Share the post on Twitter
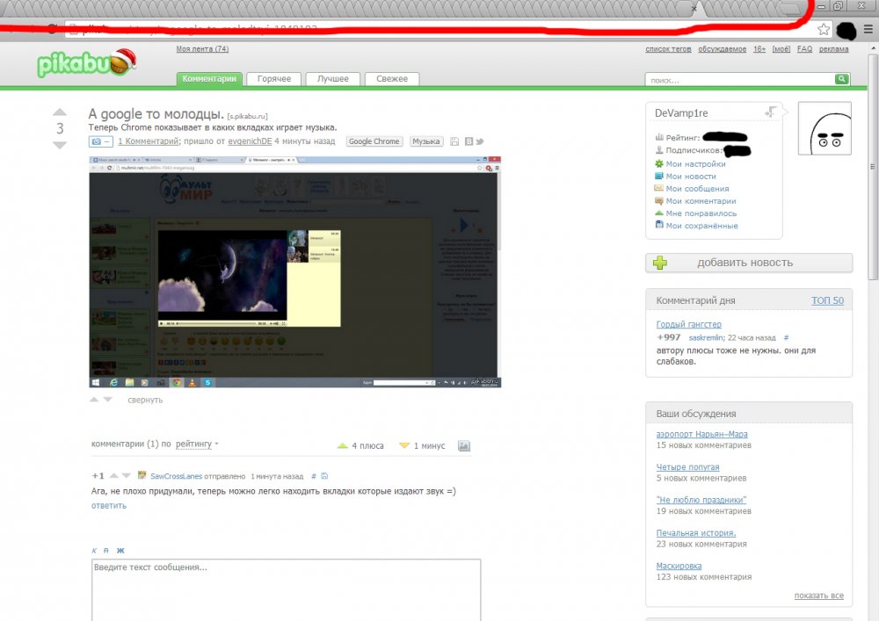 [x=480, y=141]
